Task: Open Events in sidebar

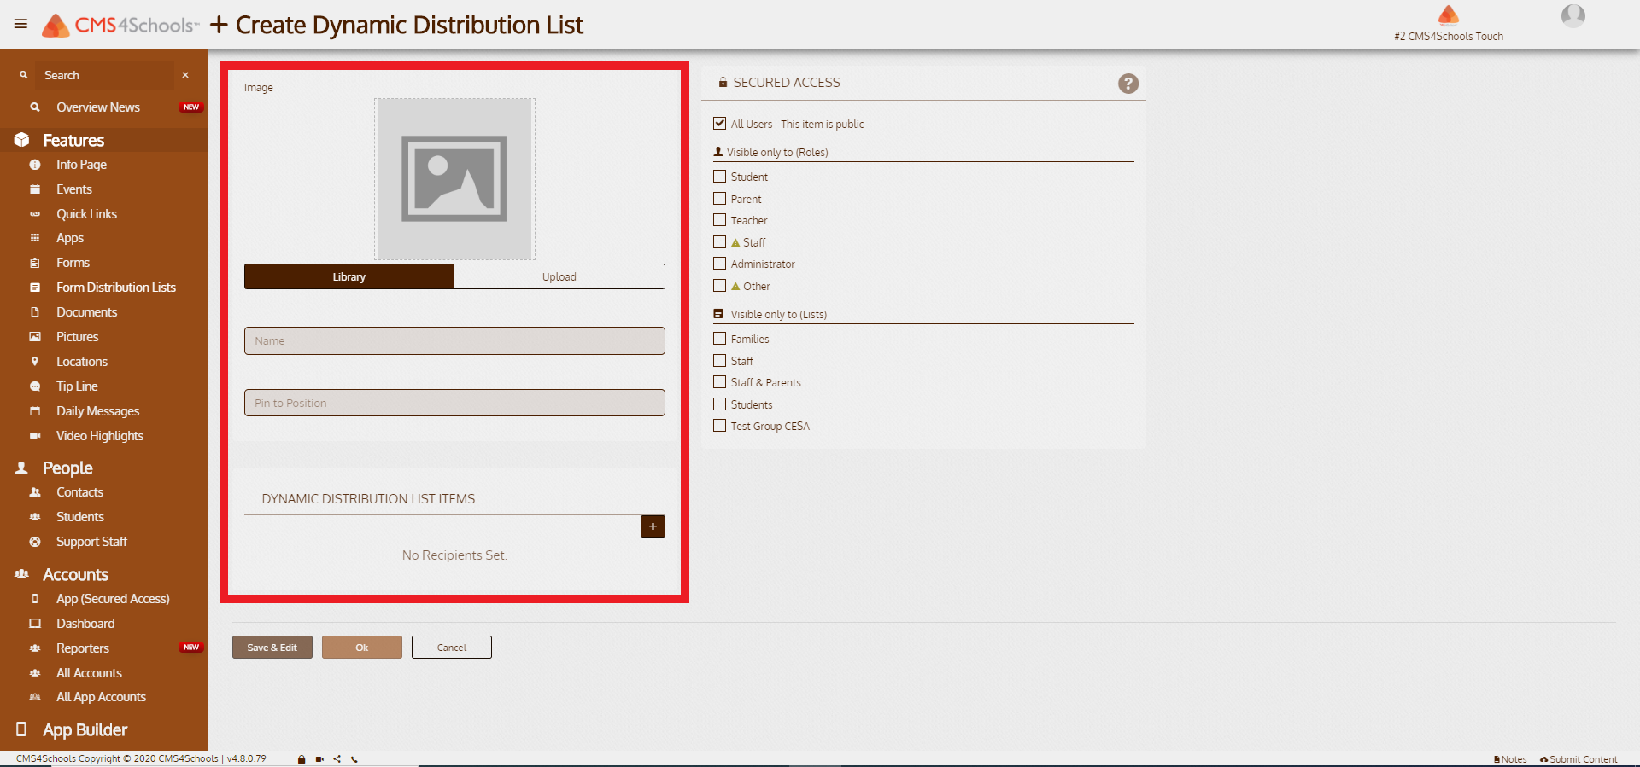Action: tap(74, 189)
